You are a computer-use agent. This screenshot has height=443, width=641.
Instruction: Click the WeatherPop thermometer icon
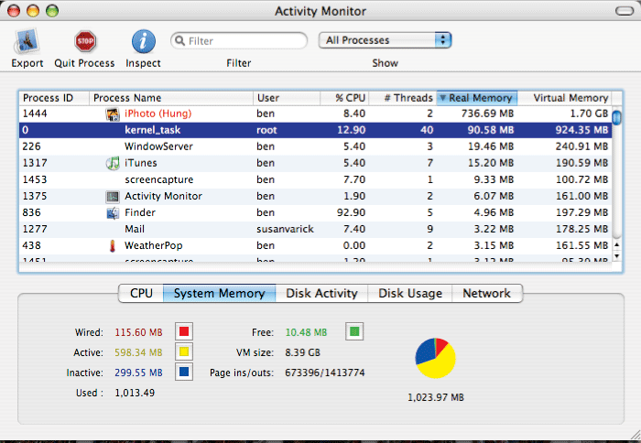113,245
